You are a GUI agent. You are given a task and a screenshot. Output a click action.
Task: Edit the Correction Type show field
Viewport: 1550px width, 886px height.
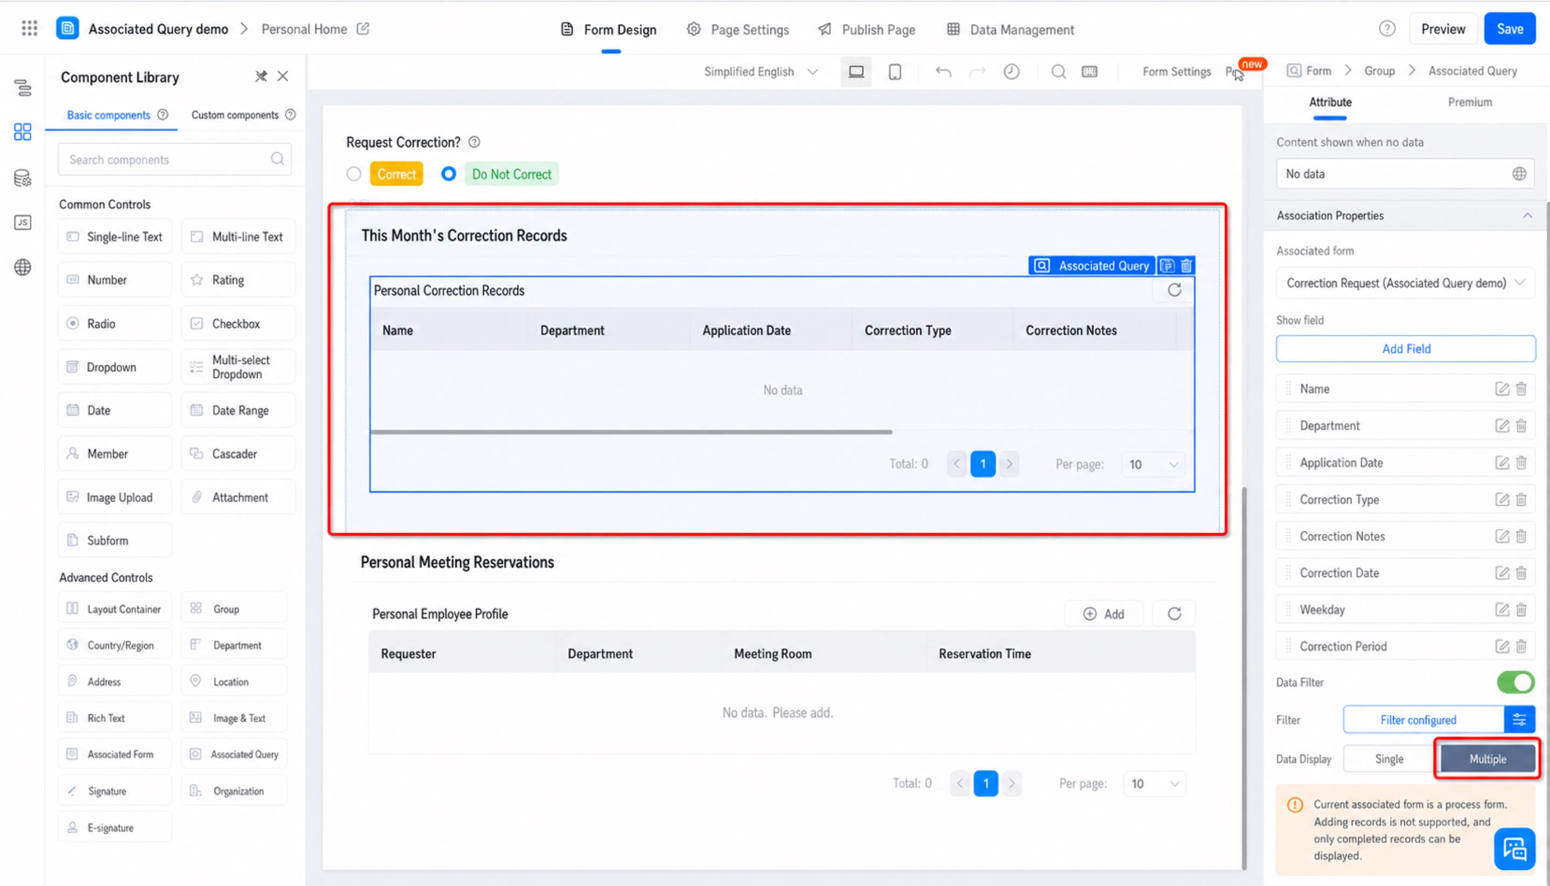tap(1502, 500)
